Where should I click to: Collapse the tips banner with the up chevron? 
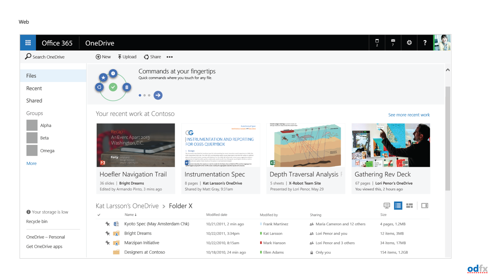448,70
